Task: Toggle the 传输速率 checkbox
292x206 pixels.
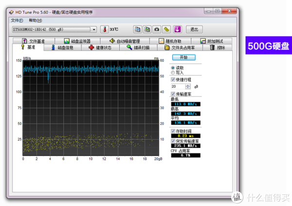Action: 173,94
